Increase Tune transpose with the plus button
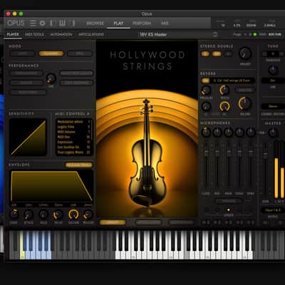The image size is (285, 285). [x=281, y=54]
